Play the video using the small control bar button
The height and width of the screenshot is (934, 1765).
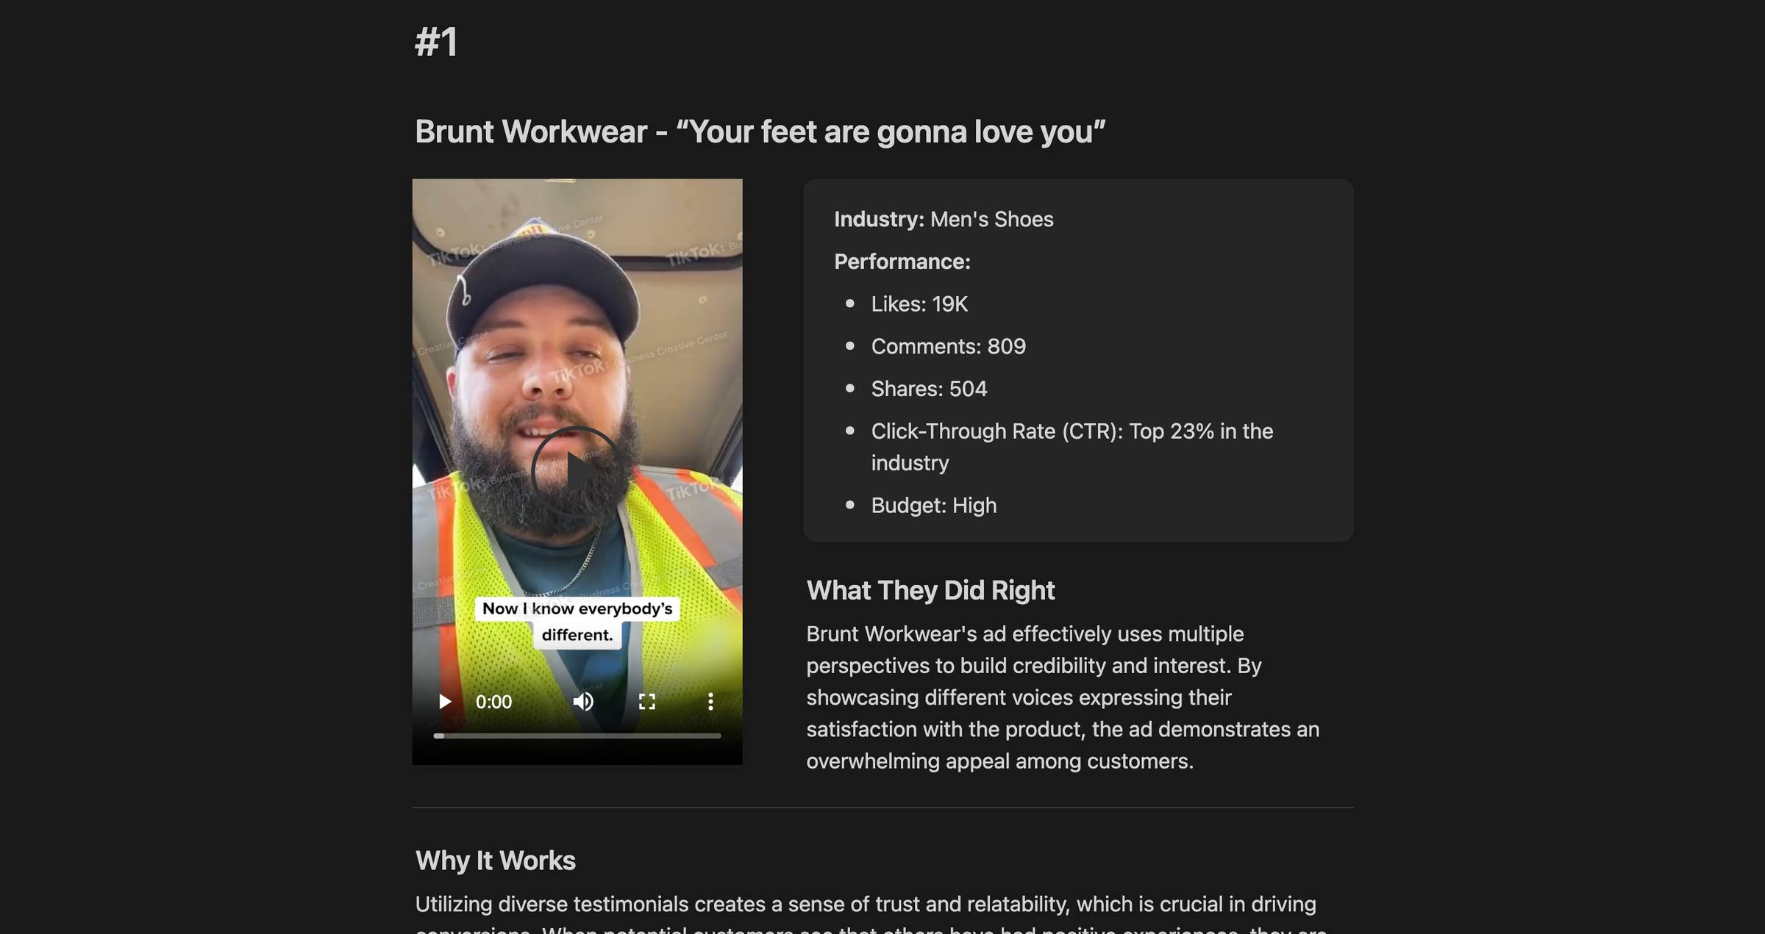(x=444, y=702)
